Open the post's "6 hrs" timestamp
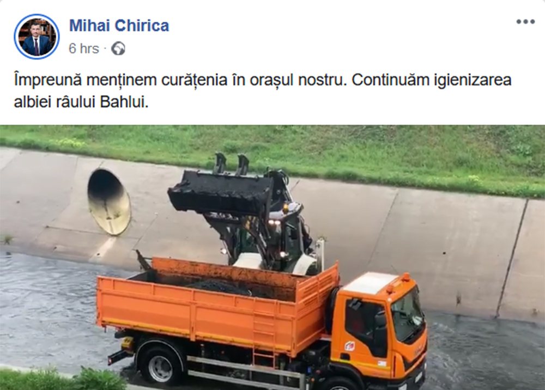This screenshot has width=545, height=390. 84,48
